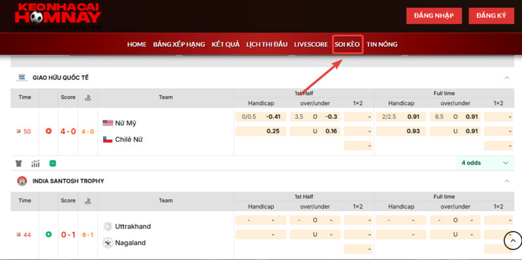Click the Chilê Nữ team name

(129, 139)
